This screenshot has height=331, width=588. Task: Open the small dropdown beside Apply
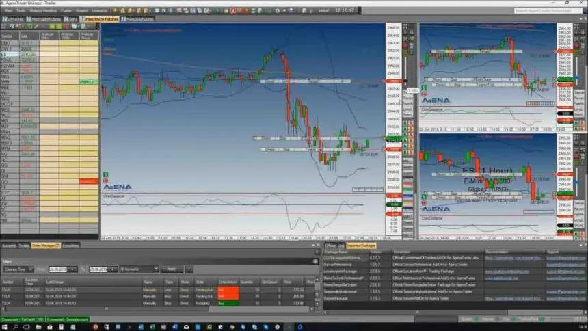[189, 269]
